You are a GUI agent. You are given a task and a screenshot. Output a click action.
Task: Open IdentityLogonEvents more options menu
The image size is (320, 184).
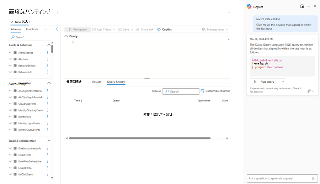(48, 123)
